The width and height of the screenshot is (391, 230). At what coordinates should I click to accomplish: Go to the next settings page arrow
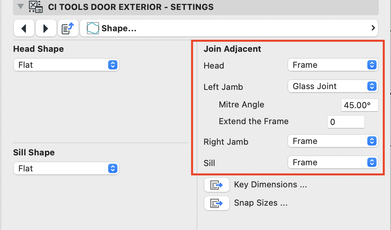click(46, 28)
